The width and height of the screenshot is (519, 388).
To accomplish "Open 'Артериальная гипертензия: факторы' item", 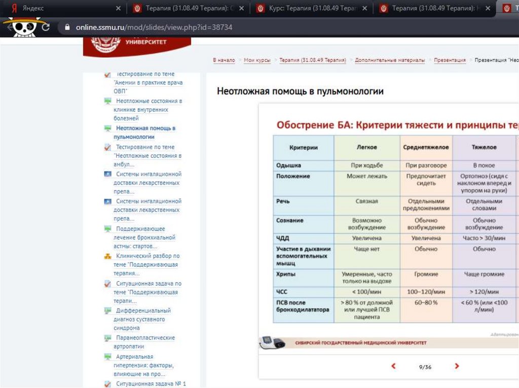I will tap(143, 365).
